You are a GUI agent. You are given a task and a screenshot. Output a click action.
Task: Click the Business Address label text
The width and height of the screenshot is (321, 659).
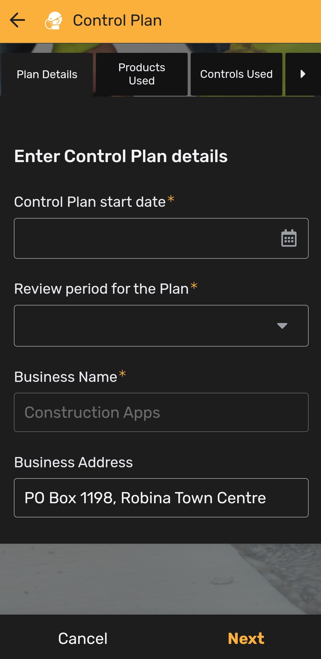[74, 462]
